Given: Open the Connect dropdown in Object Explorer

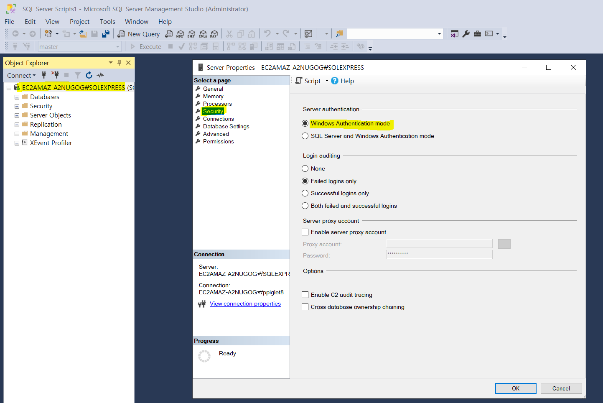Looking at the screenshot, I should point(21,75).
